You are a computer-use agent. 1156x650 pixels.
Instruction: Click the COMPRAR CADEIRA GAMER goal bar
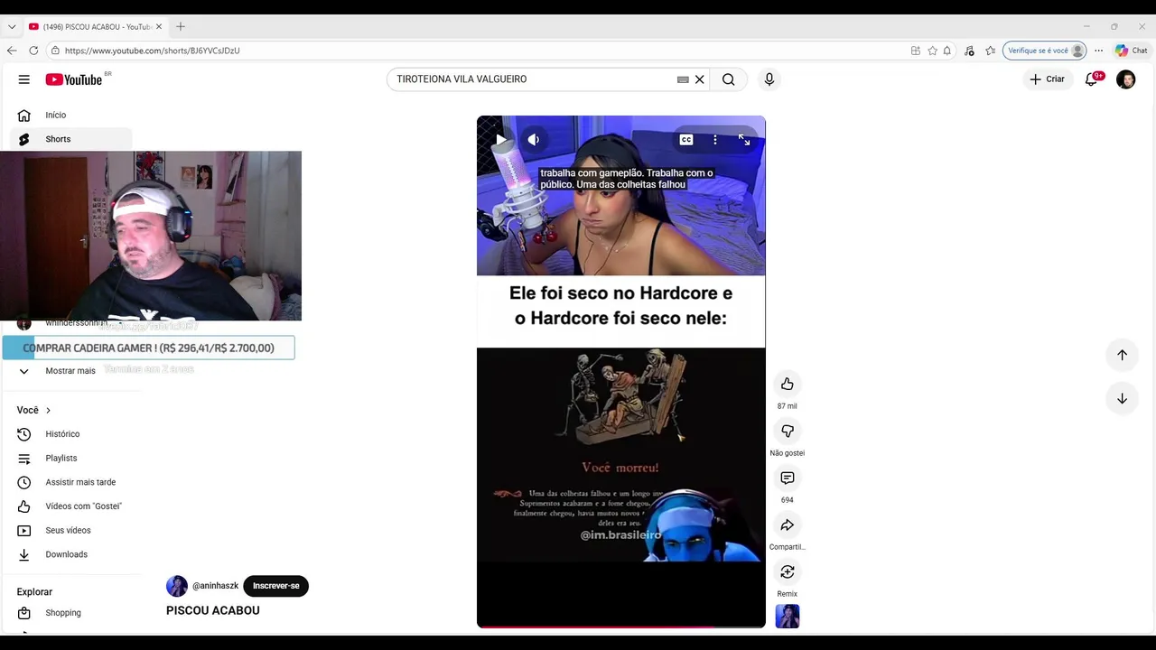pos(148,348)
